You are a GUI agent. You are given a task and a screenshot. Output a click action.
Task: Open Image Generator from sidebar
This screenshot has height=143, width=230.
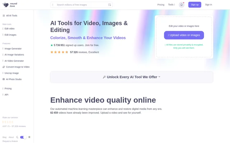click(x=12, y=49)
